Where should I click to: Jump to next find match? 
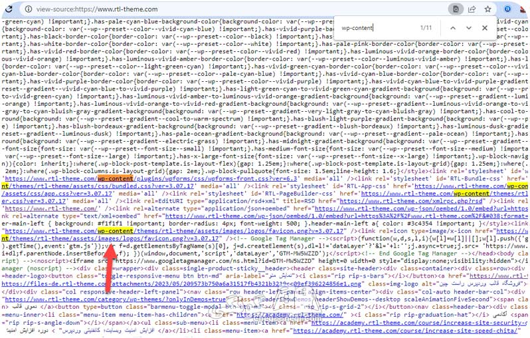pos(469,28)
